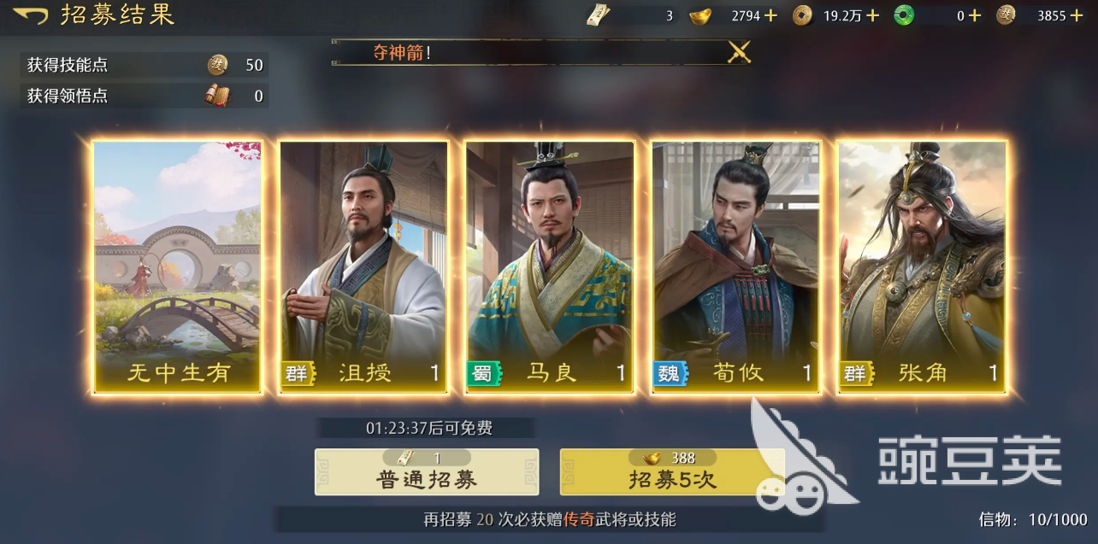Click the 普通招募 button
Screen dimensions: 1098x544
click(427, 471)
